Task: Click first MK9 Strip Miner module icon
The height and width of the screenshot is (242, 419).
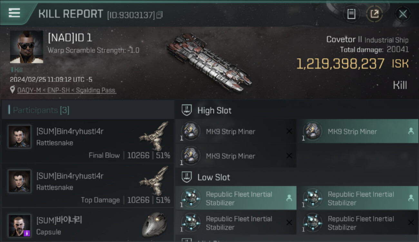Action: click(191, 131)
